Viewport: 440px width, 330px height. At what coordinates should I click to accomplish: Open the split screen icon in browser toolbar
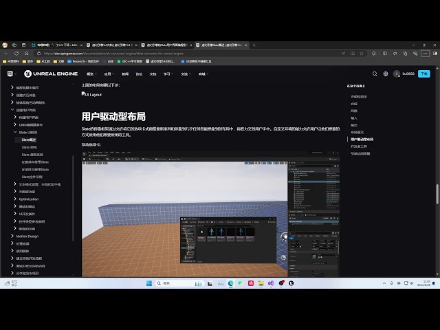point(385,54)
